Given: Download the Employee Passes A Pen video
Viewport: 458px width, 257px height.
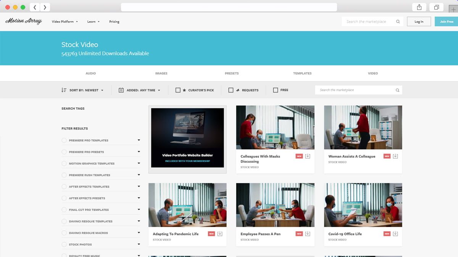Looking at the screenshot, I should click(x=308, y=234).
